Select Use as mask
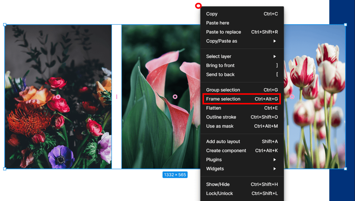This screenshot has height=201, width=355. (x=242, y=126)
